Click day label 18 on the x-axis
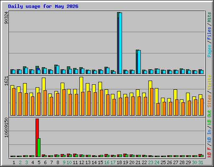This screenshot has height=167, width=214. tap(119, 162)
